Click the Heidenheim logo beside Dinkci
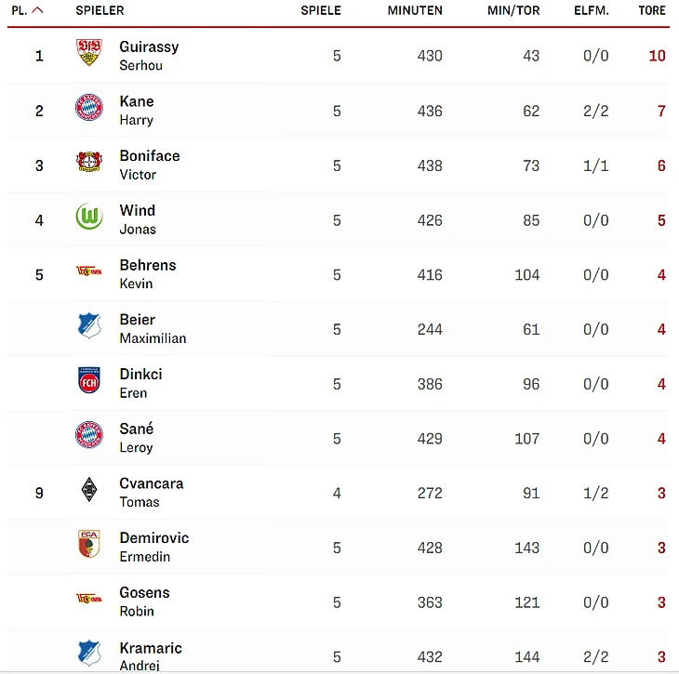The image size is (679, 674). pyautogui.click(x=89, y=381)
